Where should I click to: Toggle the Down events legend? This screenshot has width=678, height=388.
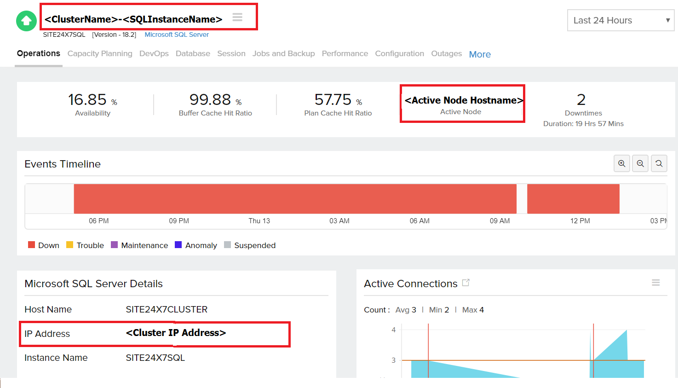[x=43, y=245]
